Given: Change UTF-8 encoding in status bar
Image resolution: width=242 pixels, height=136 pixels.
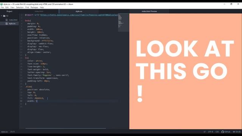Looking at the screenshot, I should pyautogui.click(x=211, y=132).
